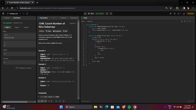Go to the previous problem arrow
The image size is (196, 110).
click(x=20, y=13)
